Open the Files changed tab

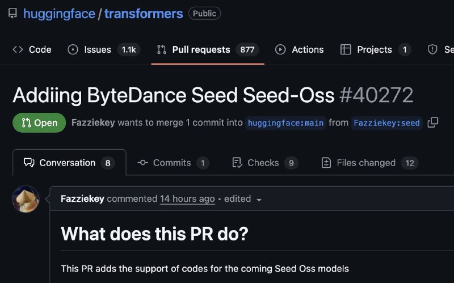[370, 163]
